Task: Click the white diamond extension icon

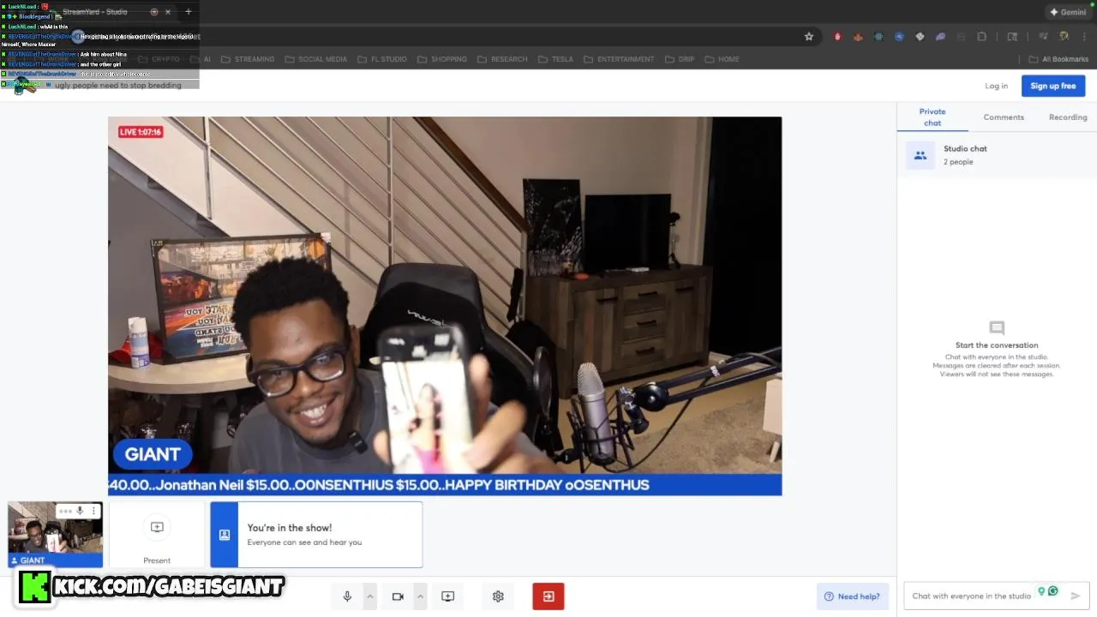Action: click(x=920, y=37)
